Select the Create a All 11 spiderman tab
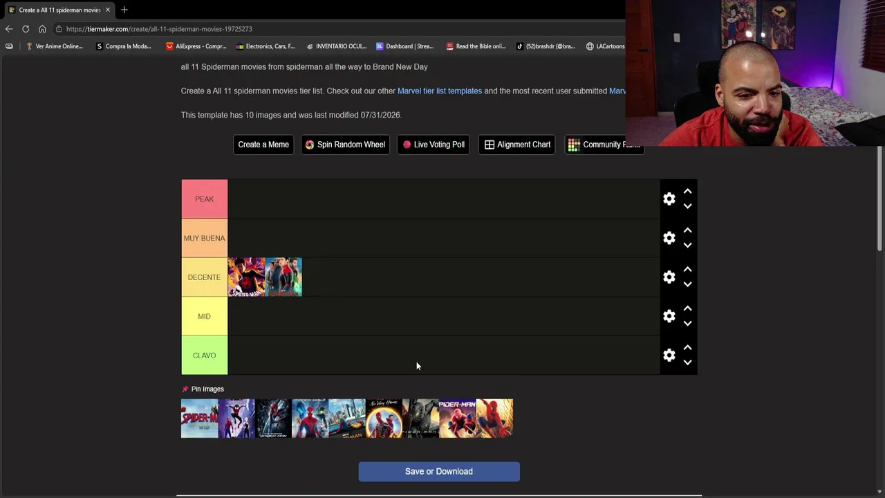This screenshot has width=885, height=498. coord(59,10)
